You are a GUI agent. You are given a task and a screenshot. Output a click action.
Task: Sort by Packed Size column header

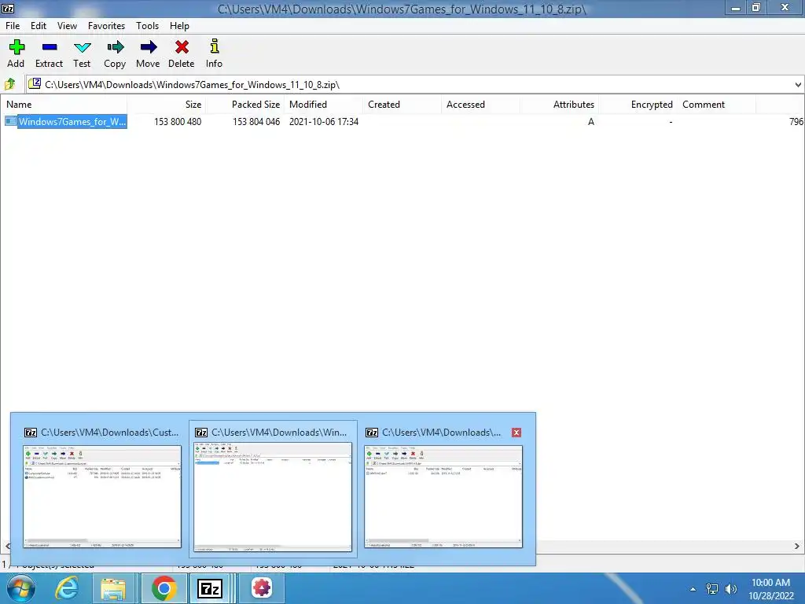click(245, 105)
